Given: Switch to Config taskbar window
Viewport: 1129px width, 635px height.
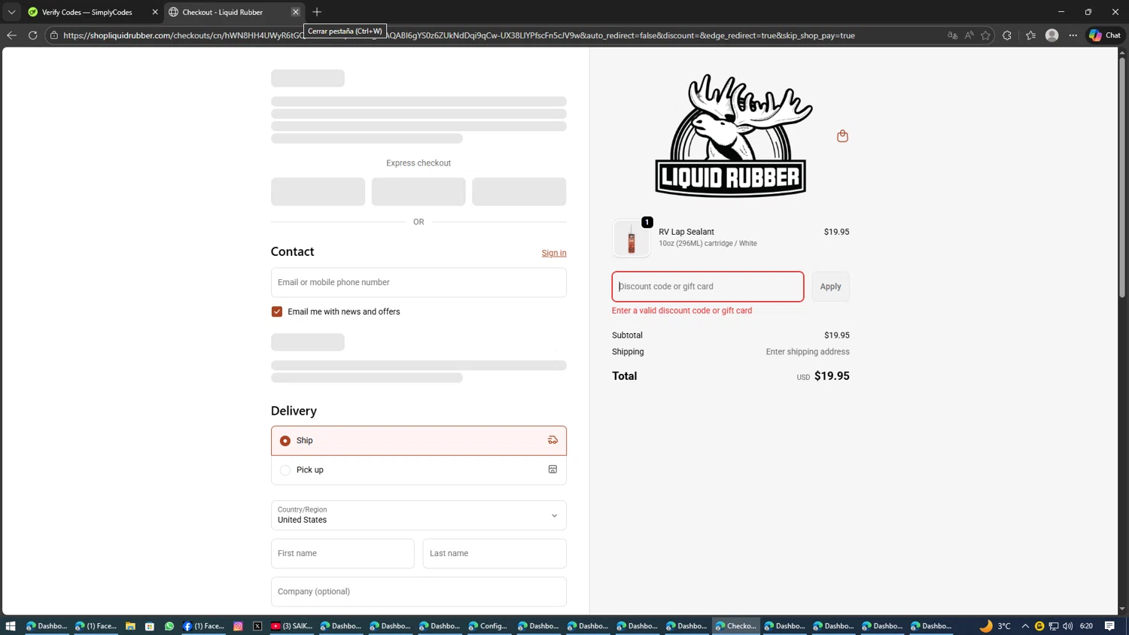Looking at the screenshot, I should pos(488,626).
